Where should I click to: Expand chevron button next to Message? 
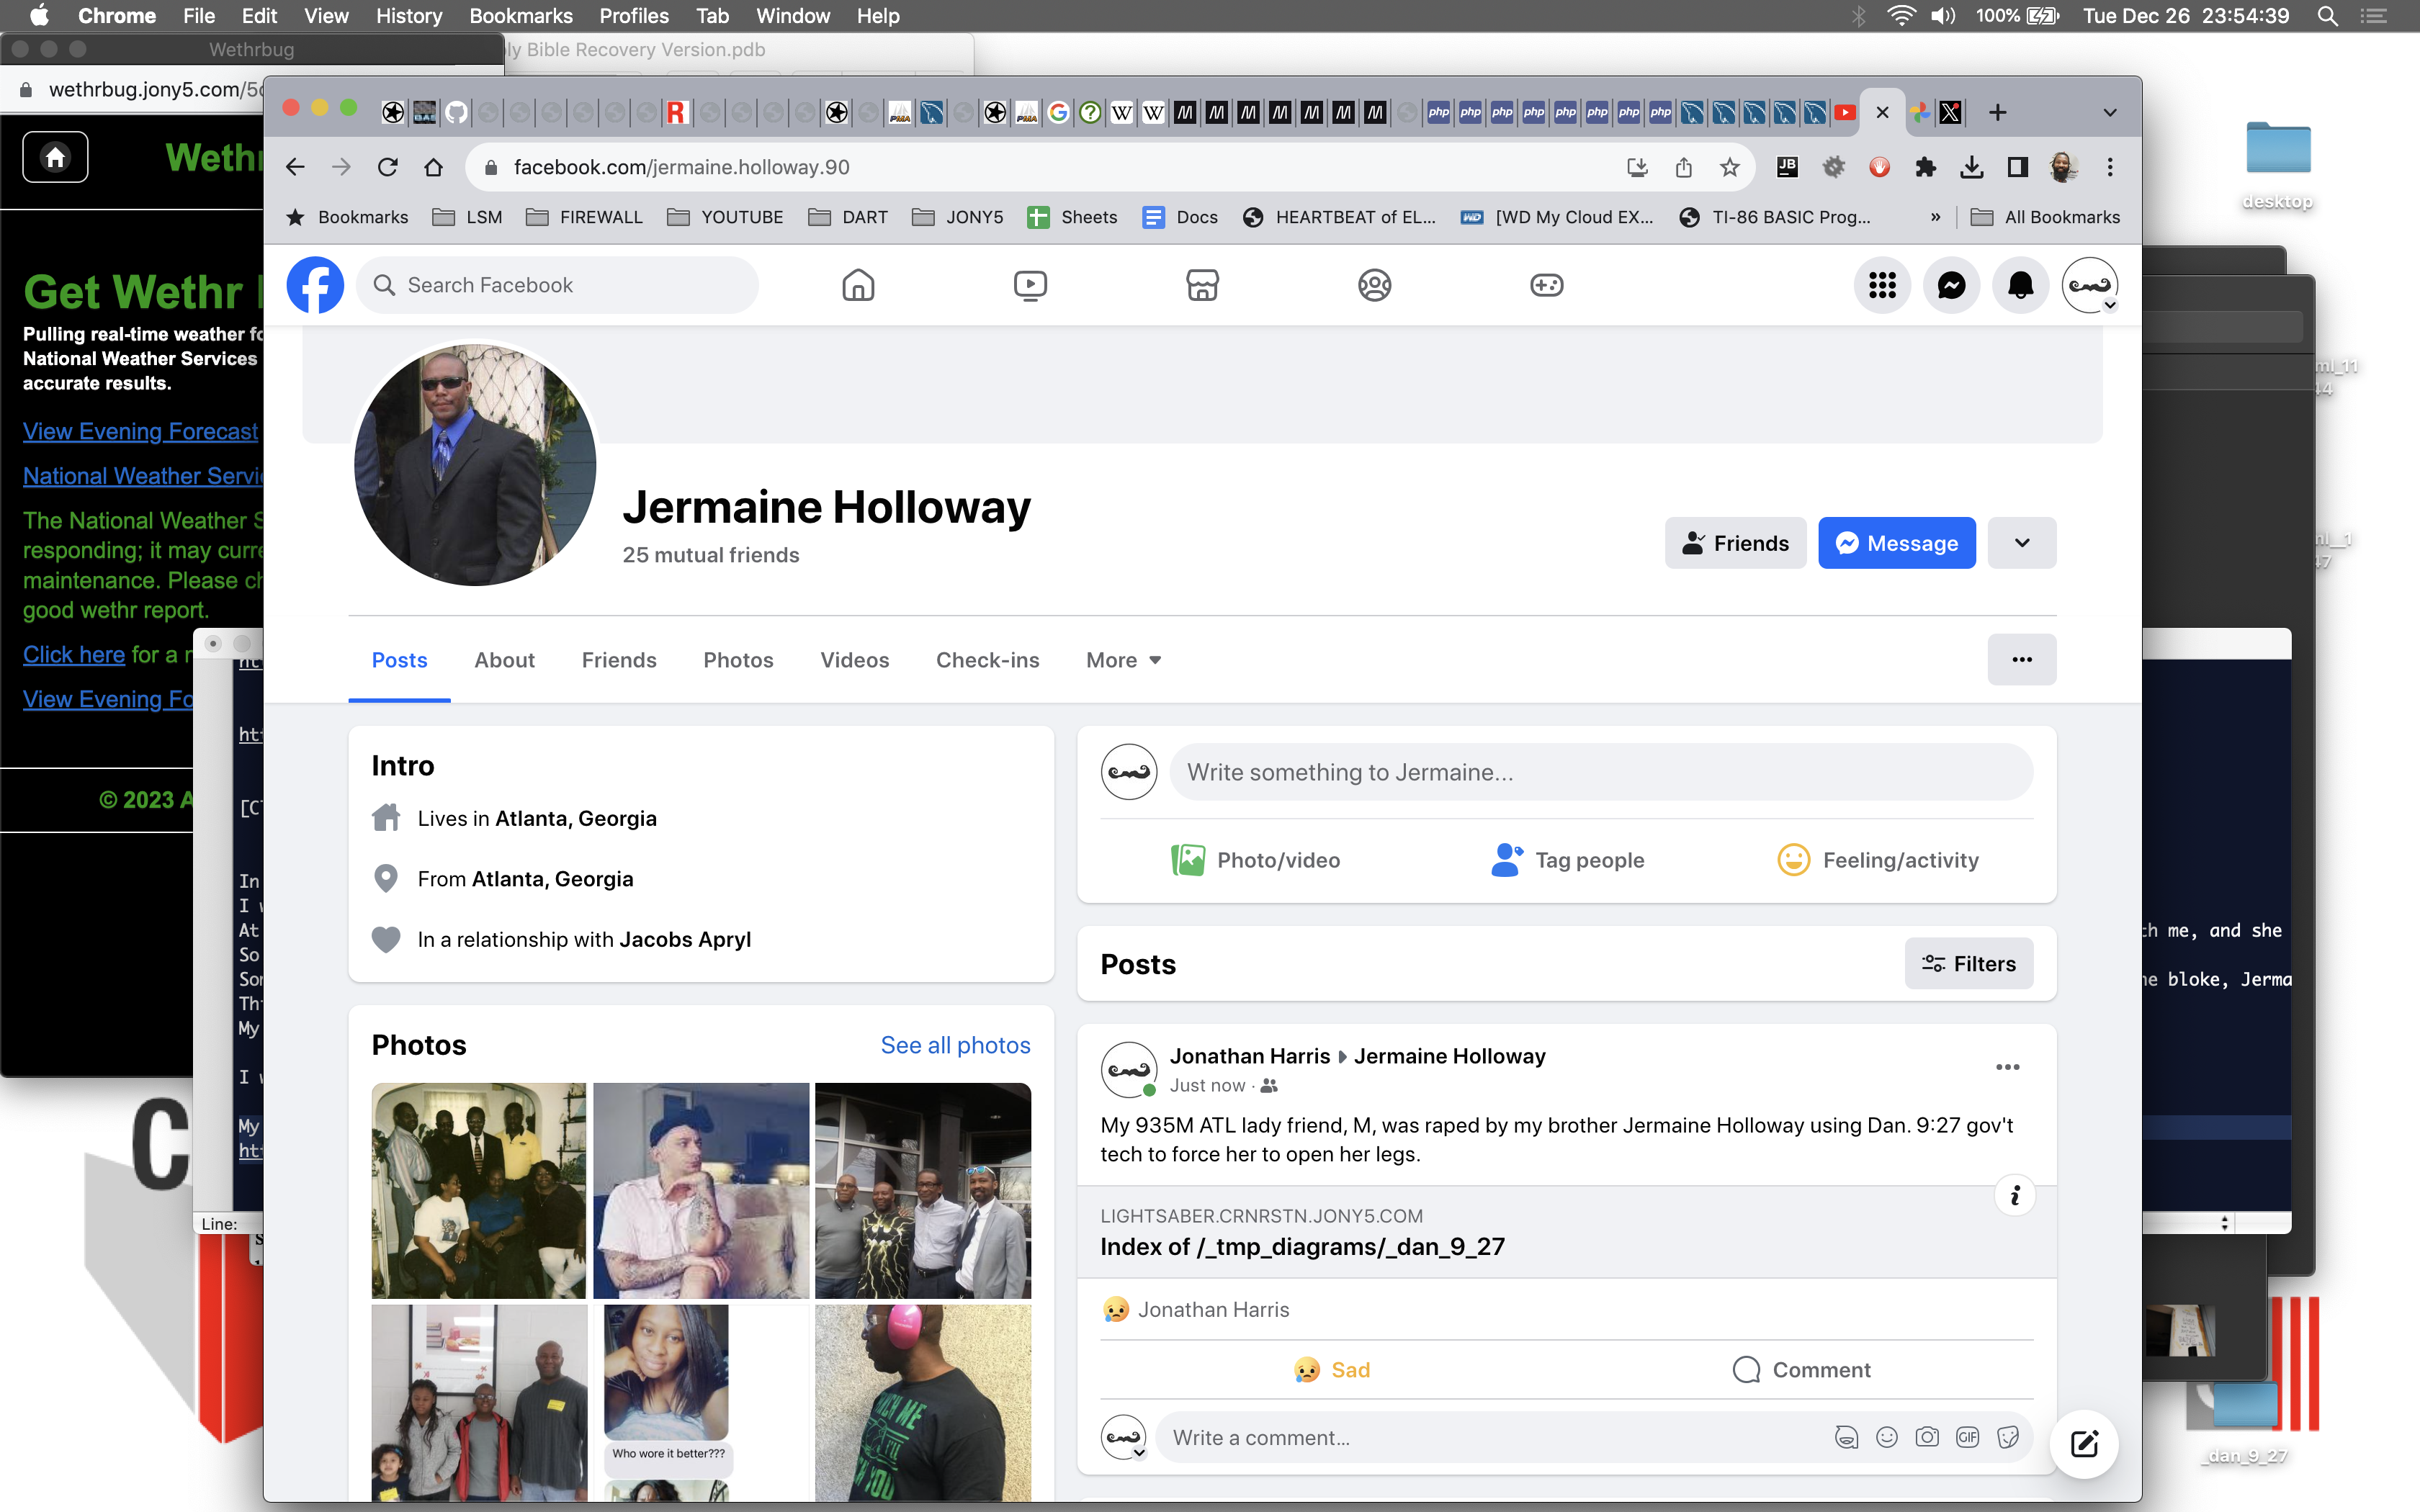(2022, 543)
